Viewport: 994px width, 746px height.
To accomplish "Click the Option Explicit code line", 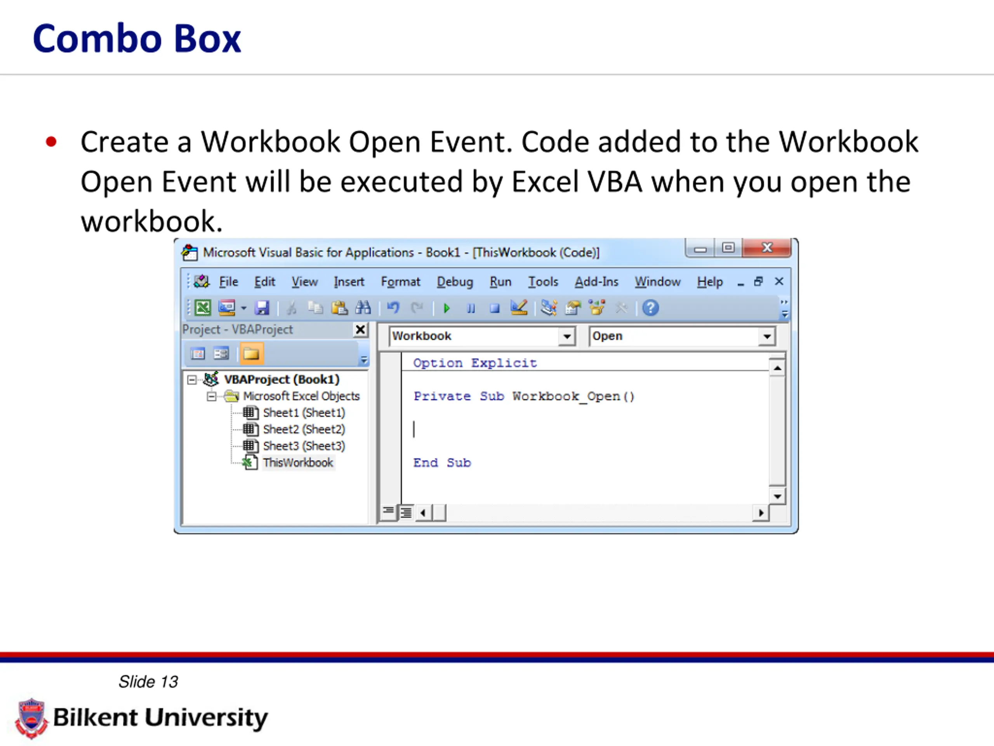I will pyautogui.click(x=475, y=363).
